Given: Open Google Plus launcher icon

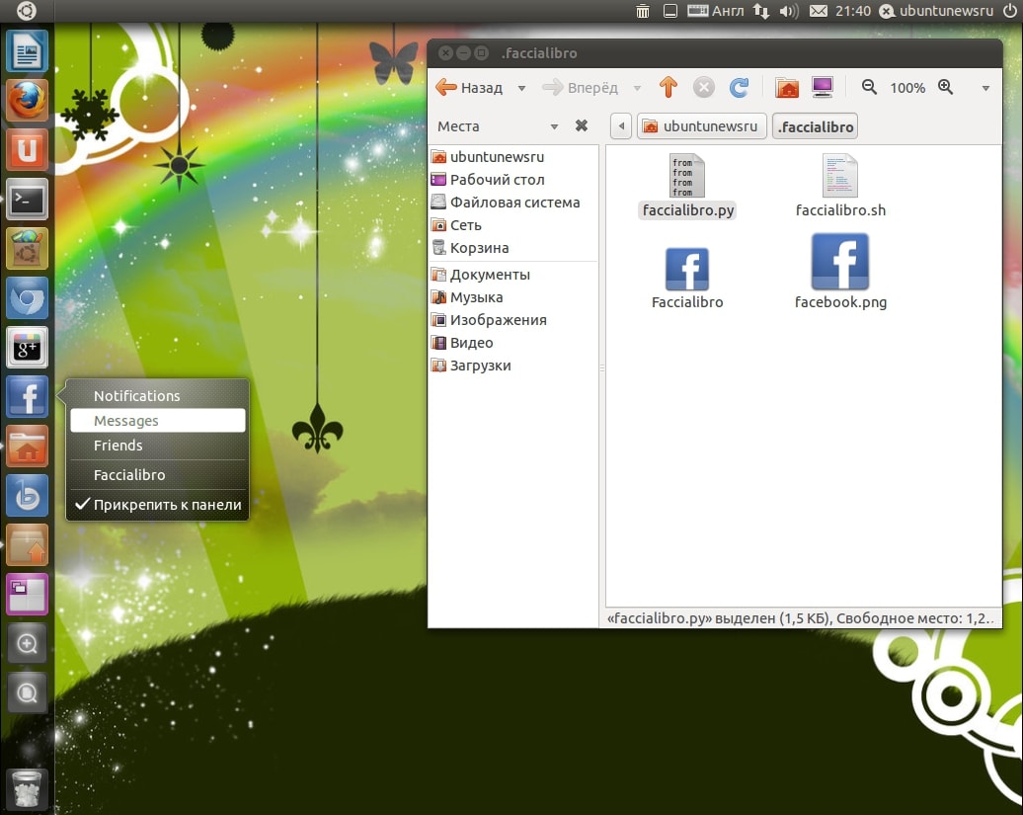Looking at the screenshot, I should (27, 348).
